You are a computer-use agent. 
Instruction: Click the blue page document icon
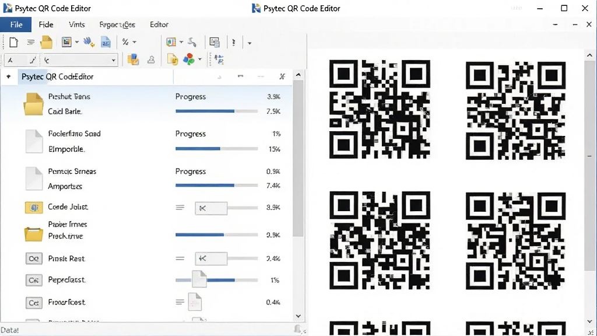(x=106, y=42)
